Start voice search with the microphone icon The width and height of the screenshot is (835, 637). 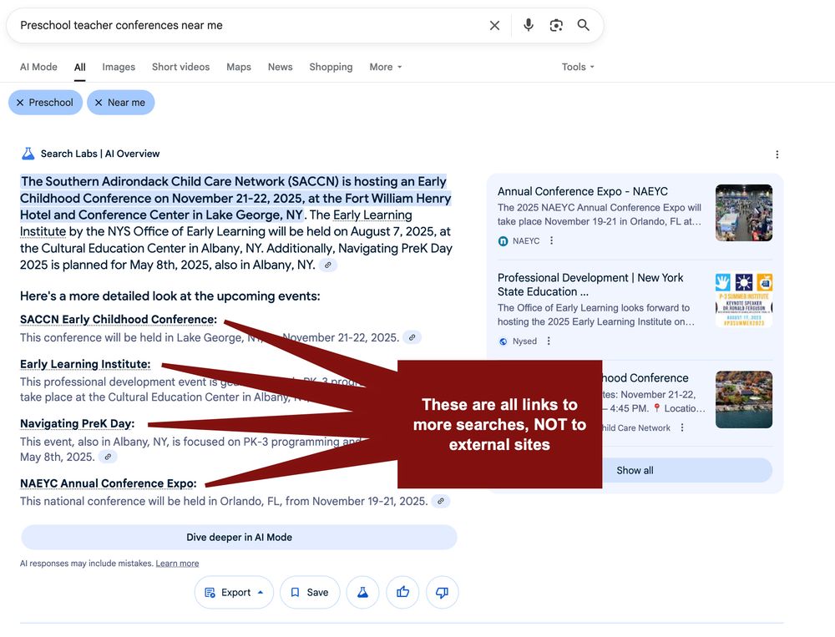[x=528, y=25]
